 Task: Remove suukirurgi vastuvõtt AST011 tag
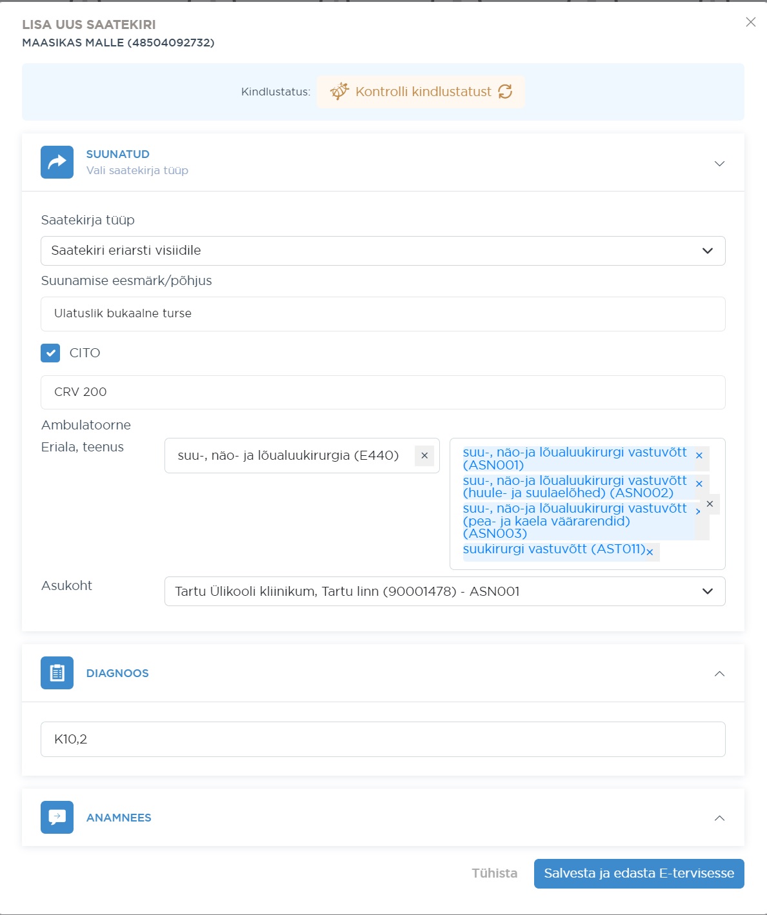point(650,552)
